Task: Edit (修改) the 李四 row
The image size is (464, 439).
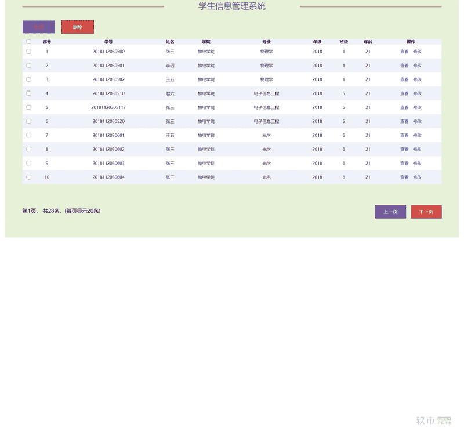Action: point(417,66)
